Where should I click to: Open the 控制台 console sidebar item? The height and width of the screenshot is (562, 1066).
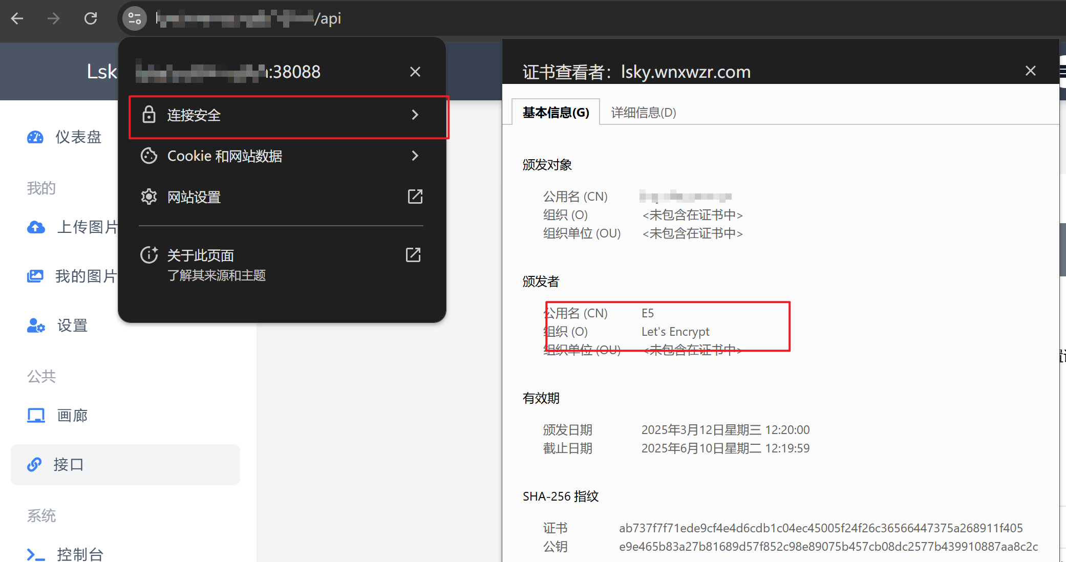(79, 554)
